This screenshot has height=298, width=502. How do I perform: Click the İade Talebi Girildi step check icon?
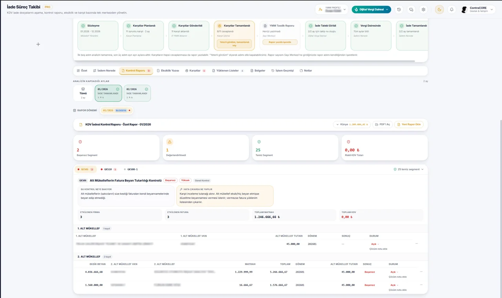311,25
